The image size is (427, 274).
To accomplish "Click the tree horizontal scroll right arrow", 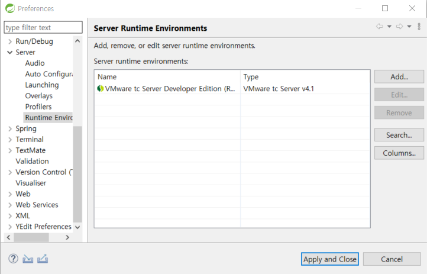I will [x=67, y=237].
